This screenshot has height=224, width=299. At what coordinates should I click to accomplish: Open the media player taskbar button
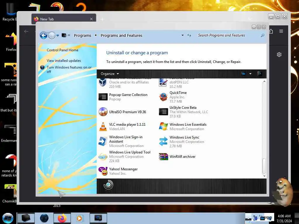point(79,218)
